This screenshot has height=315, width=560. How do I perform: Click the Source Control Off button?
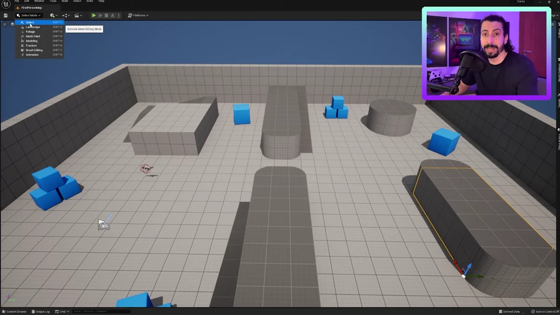(x=545, y=311)
